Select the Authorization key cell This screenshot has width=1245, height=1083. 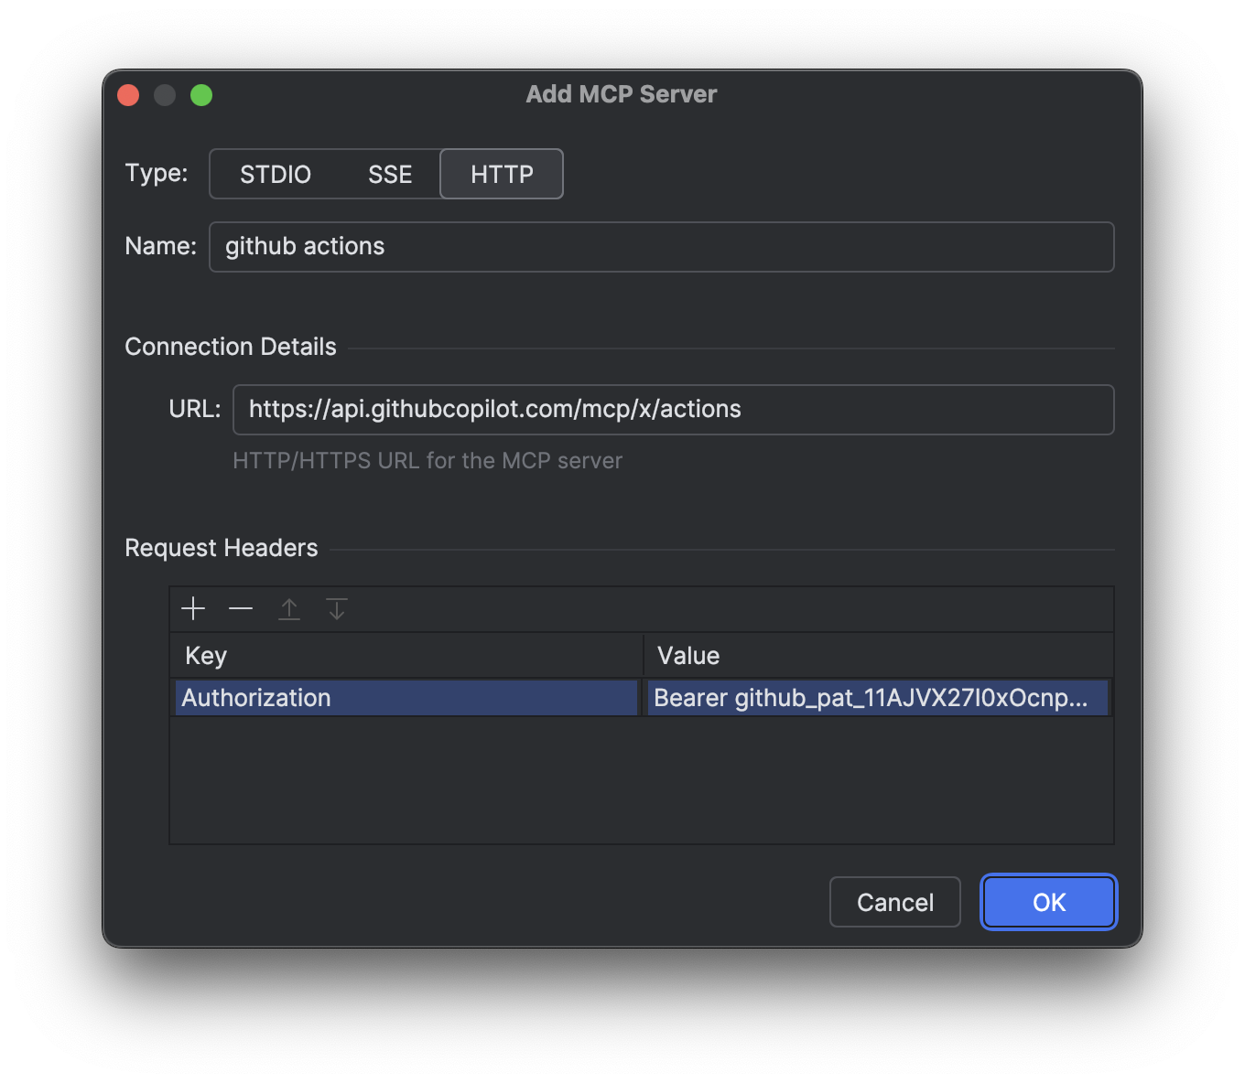[406, 698]
